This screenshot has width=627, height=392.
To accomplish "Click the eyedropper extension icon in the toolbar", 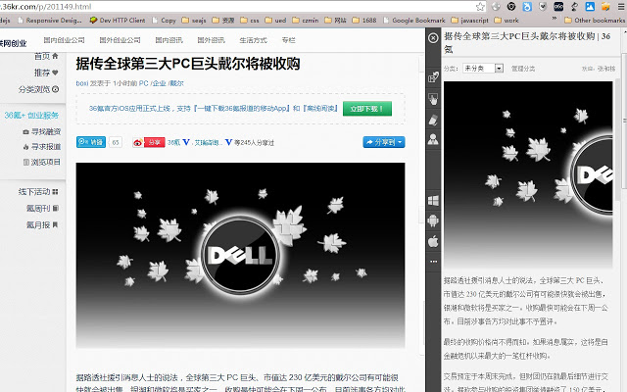I will click(574, 7).
